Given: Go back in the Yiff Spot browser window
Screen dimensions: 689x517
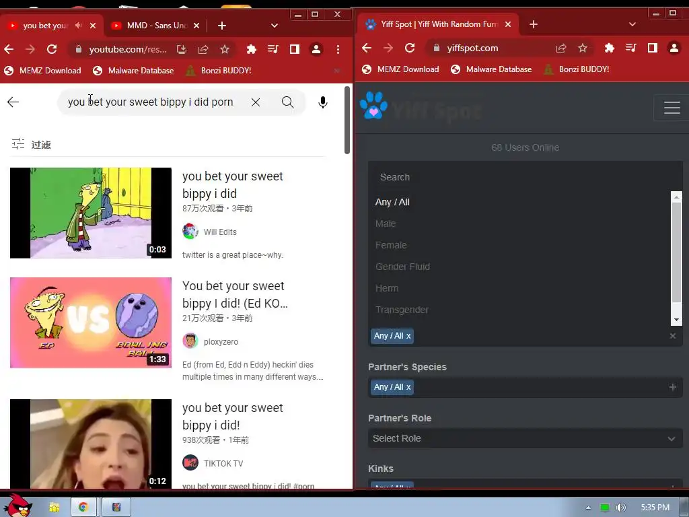Looking at the screenshot, I should point(367,48).
